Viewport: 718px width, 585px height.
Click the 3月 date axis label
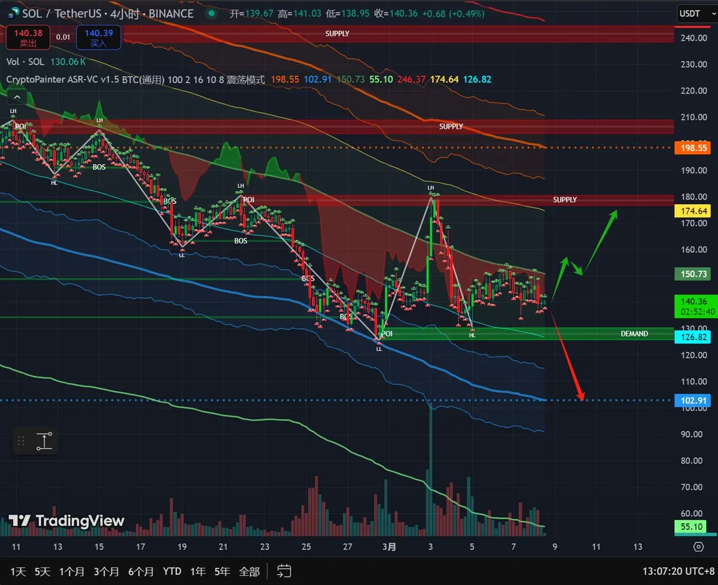coord(390,547)
